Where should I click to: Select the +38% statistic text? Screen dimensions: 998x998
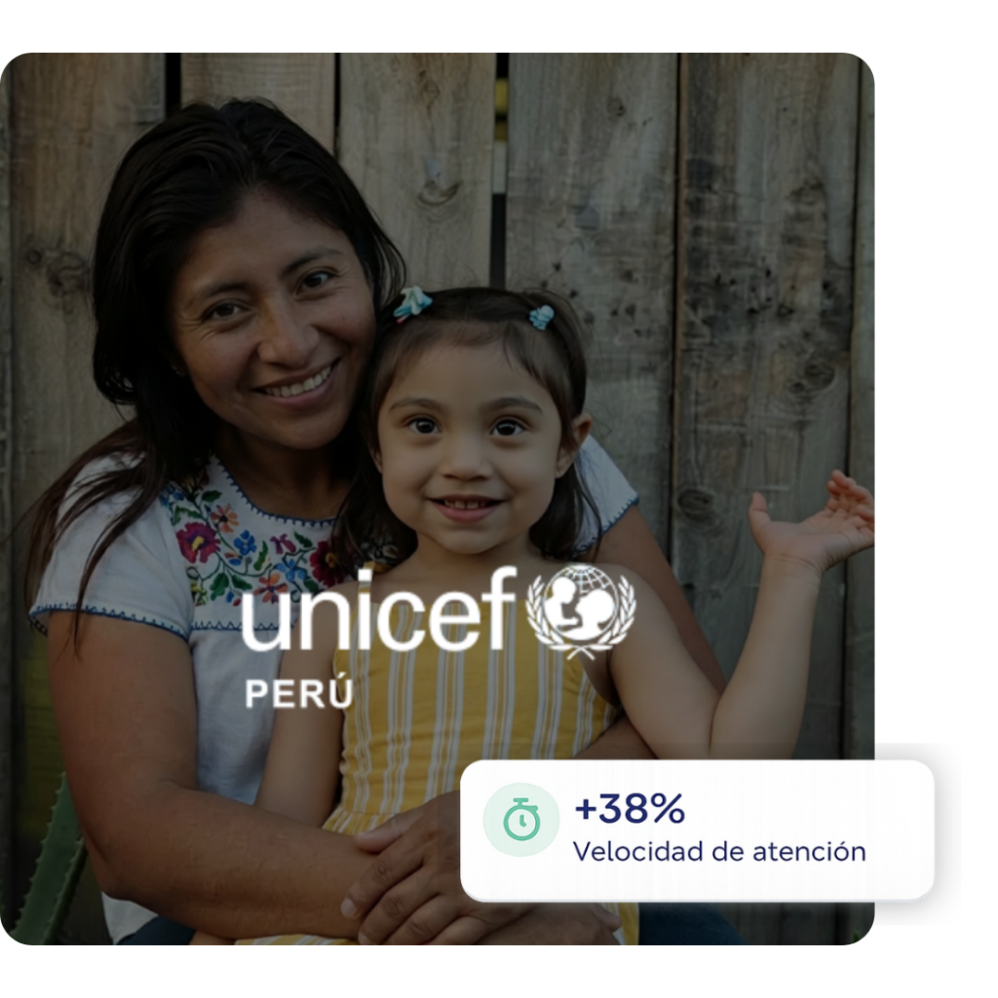(630, 808)
